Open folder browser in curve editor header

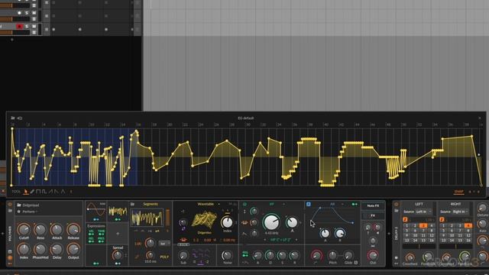[13, 118]
